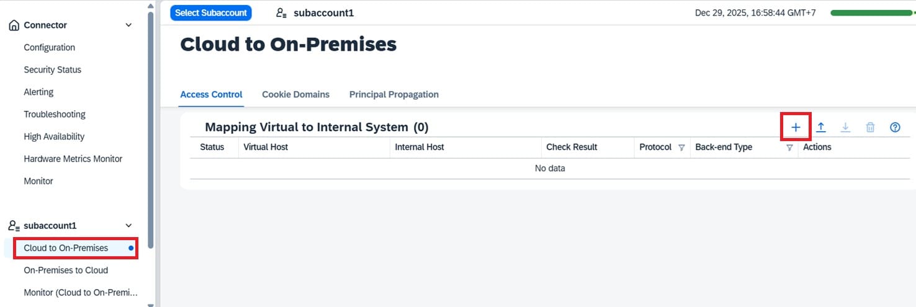916x307 pixels.
Task: Filter the Protocol column
Action: click(681, 148)
